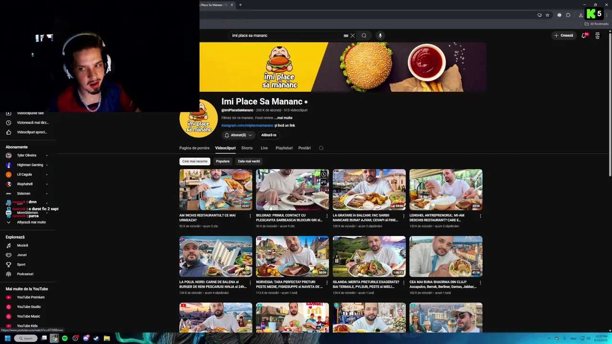This screenshot has width=612, height=344.
Task: Open Steam from the taskbar
Action: (96, 338)
